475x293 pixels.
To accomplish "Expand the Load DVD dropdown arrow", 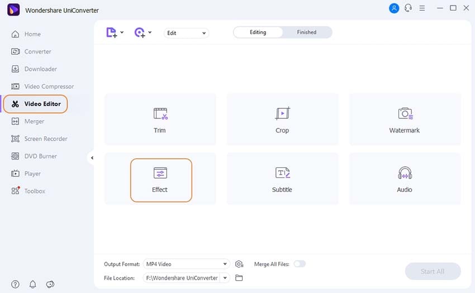I will [x=150, y=32].
